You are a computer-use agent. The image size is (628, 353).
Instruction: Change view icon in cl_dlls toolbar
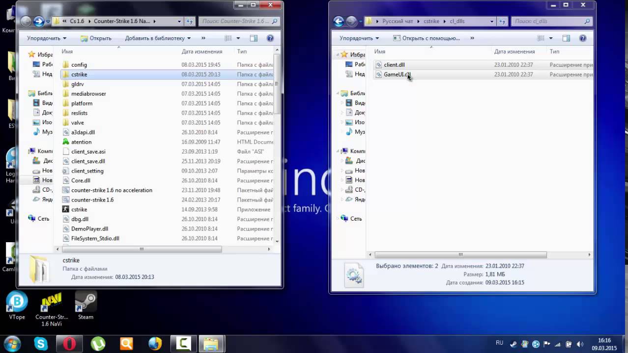point(541,38)
